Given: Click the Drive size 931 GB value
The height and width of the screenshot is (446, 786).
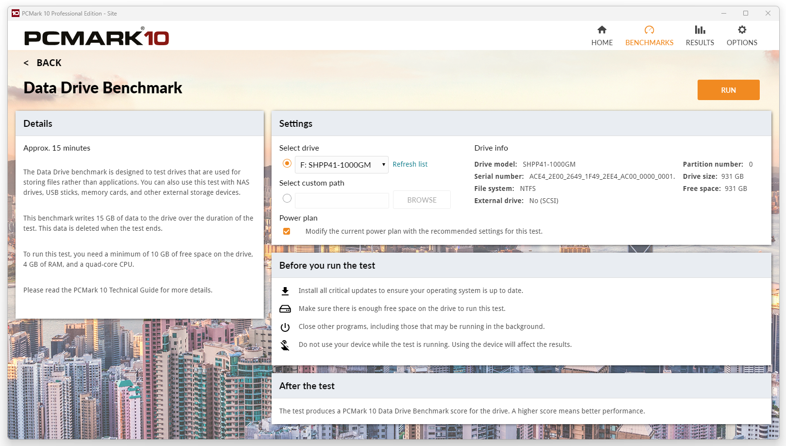Looking at the screenshot, I should (x=733, y=176).
